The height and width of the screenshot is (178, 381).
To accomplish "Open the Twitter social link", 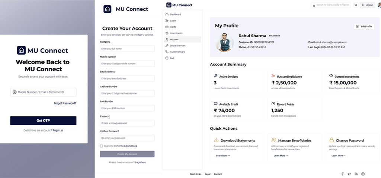I will [x=349, y=174].
